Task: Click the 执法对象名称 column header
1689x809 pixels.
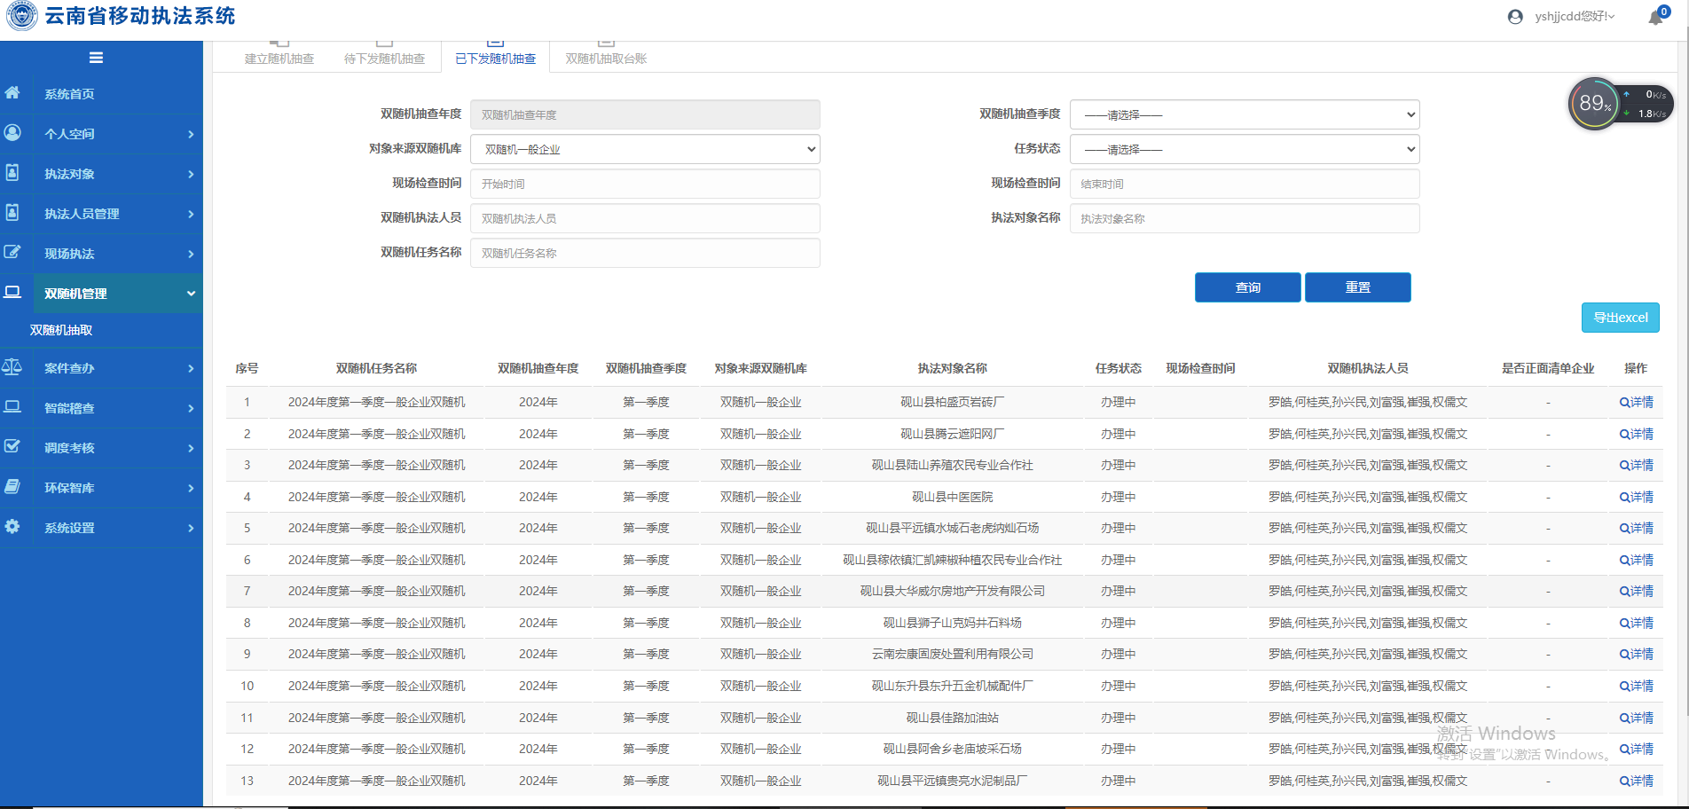Action: tap(952, 368)
